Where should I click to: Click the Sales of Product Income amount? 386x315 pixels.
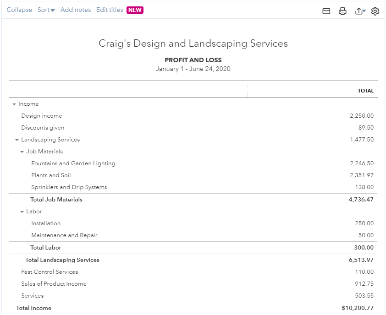[364, 284]
